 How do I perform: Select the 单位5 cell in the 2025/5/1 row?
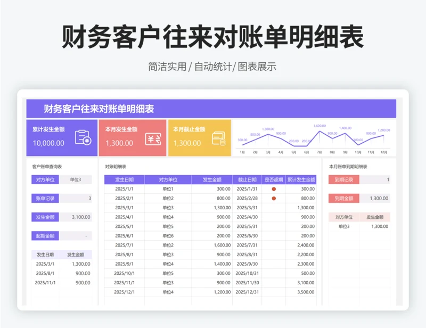tap(168, 226)
